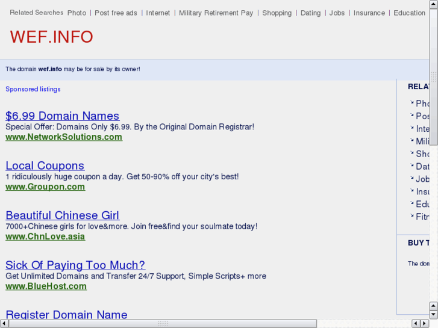This screenshot has height=328, width=438.
Task: Click the arrow bullet beside sidebar Pho item
Action: coord(411,102)
